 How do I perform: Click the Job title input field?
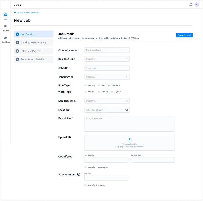(107, 68)
